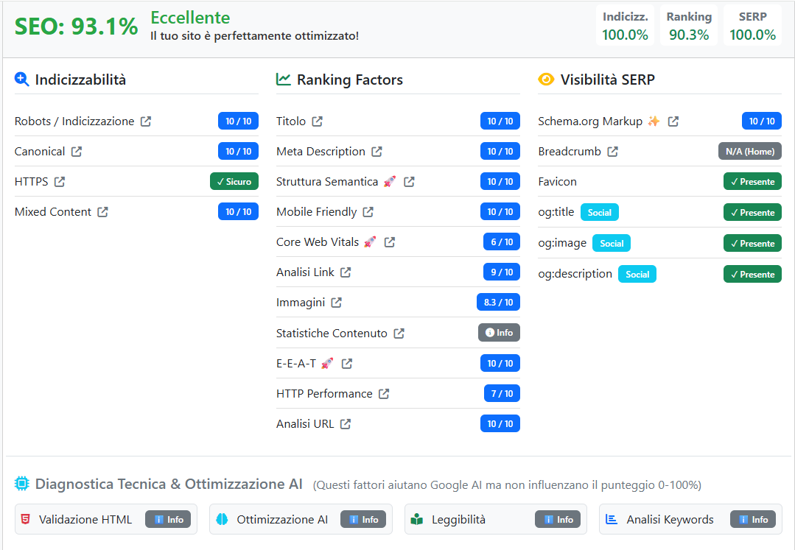
Task: Click external link icon next to Core Web Vitals
Action: tap(390, 242)
